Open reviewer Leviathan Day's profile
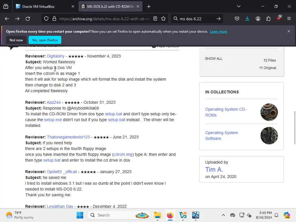The height and width of the screenshot is (222, 296). tap(60, 206)
